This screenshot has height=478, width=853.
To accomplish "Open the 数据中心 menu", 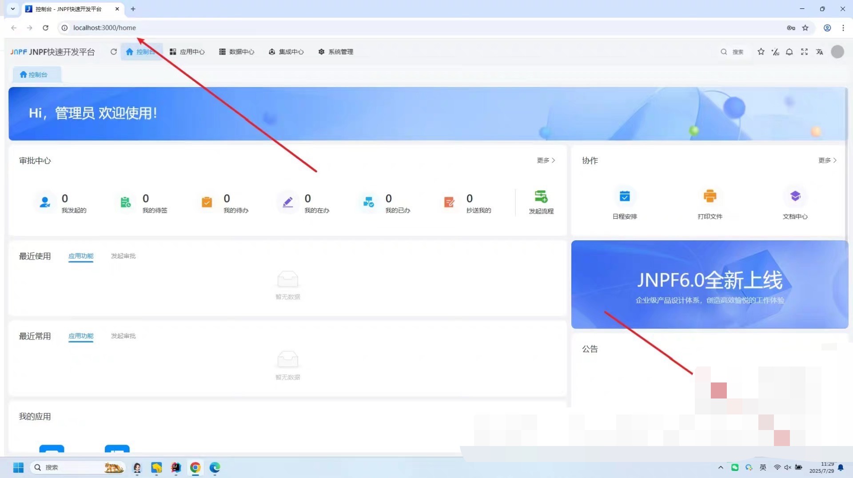I will (236, 52).
